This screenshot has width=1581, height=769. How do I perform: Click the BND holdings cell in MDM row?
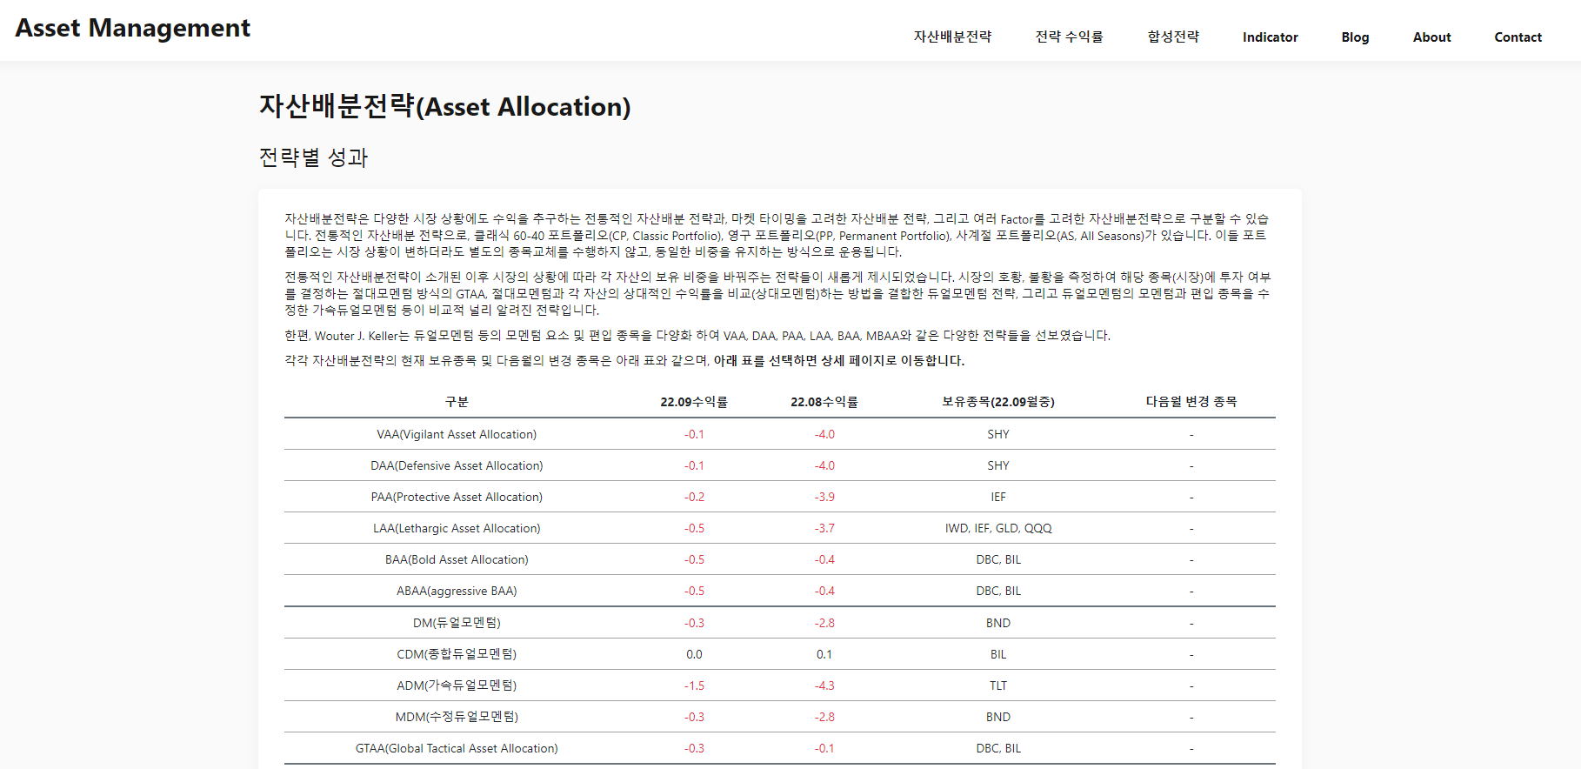click(998, 717)
